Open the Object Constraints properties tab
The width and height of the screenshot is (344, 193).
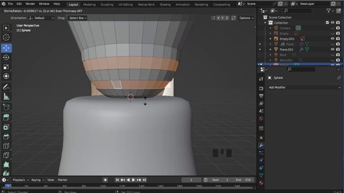261,168
